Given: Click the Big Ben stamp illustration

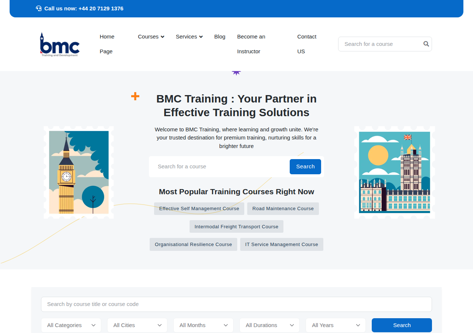Looking at the screenshot, I should tap(79, 172).
